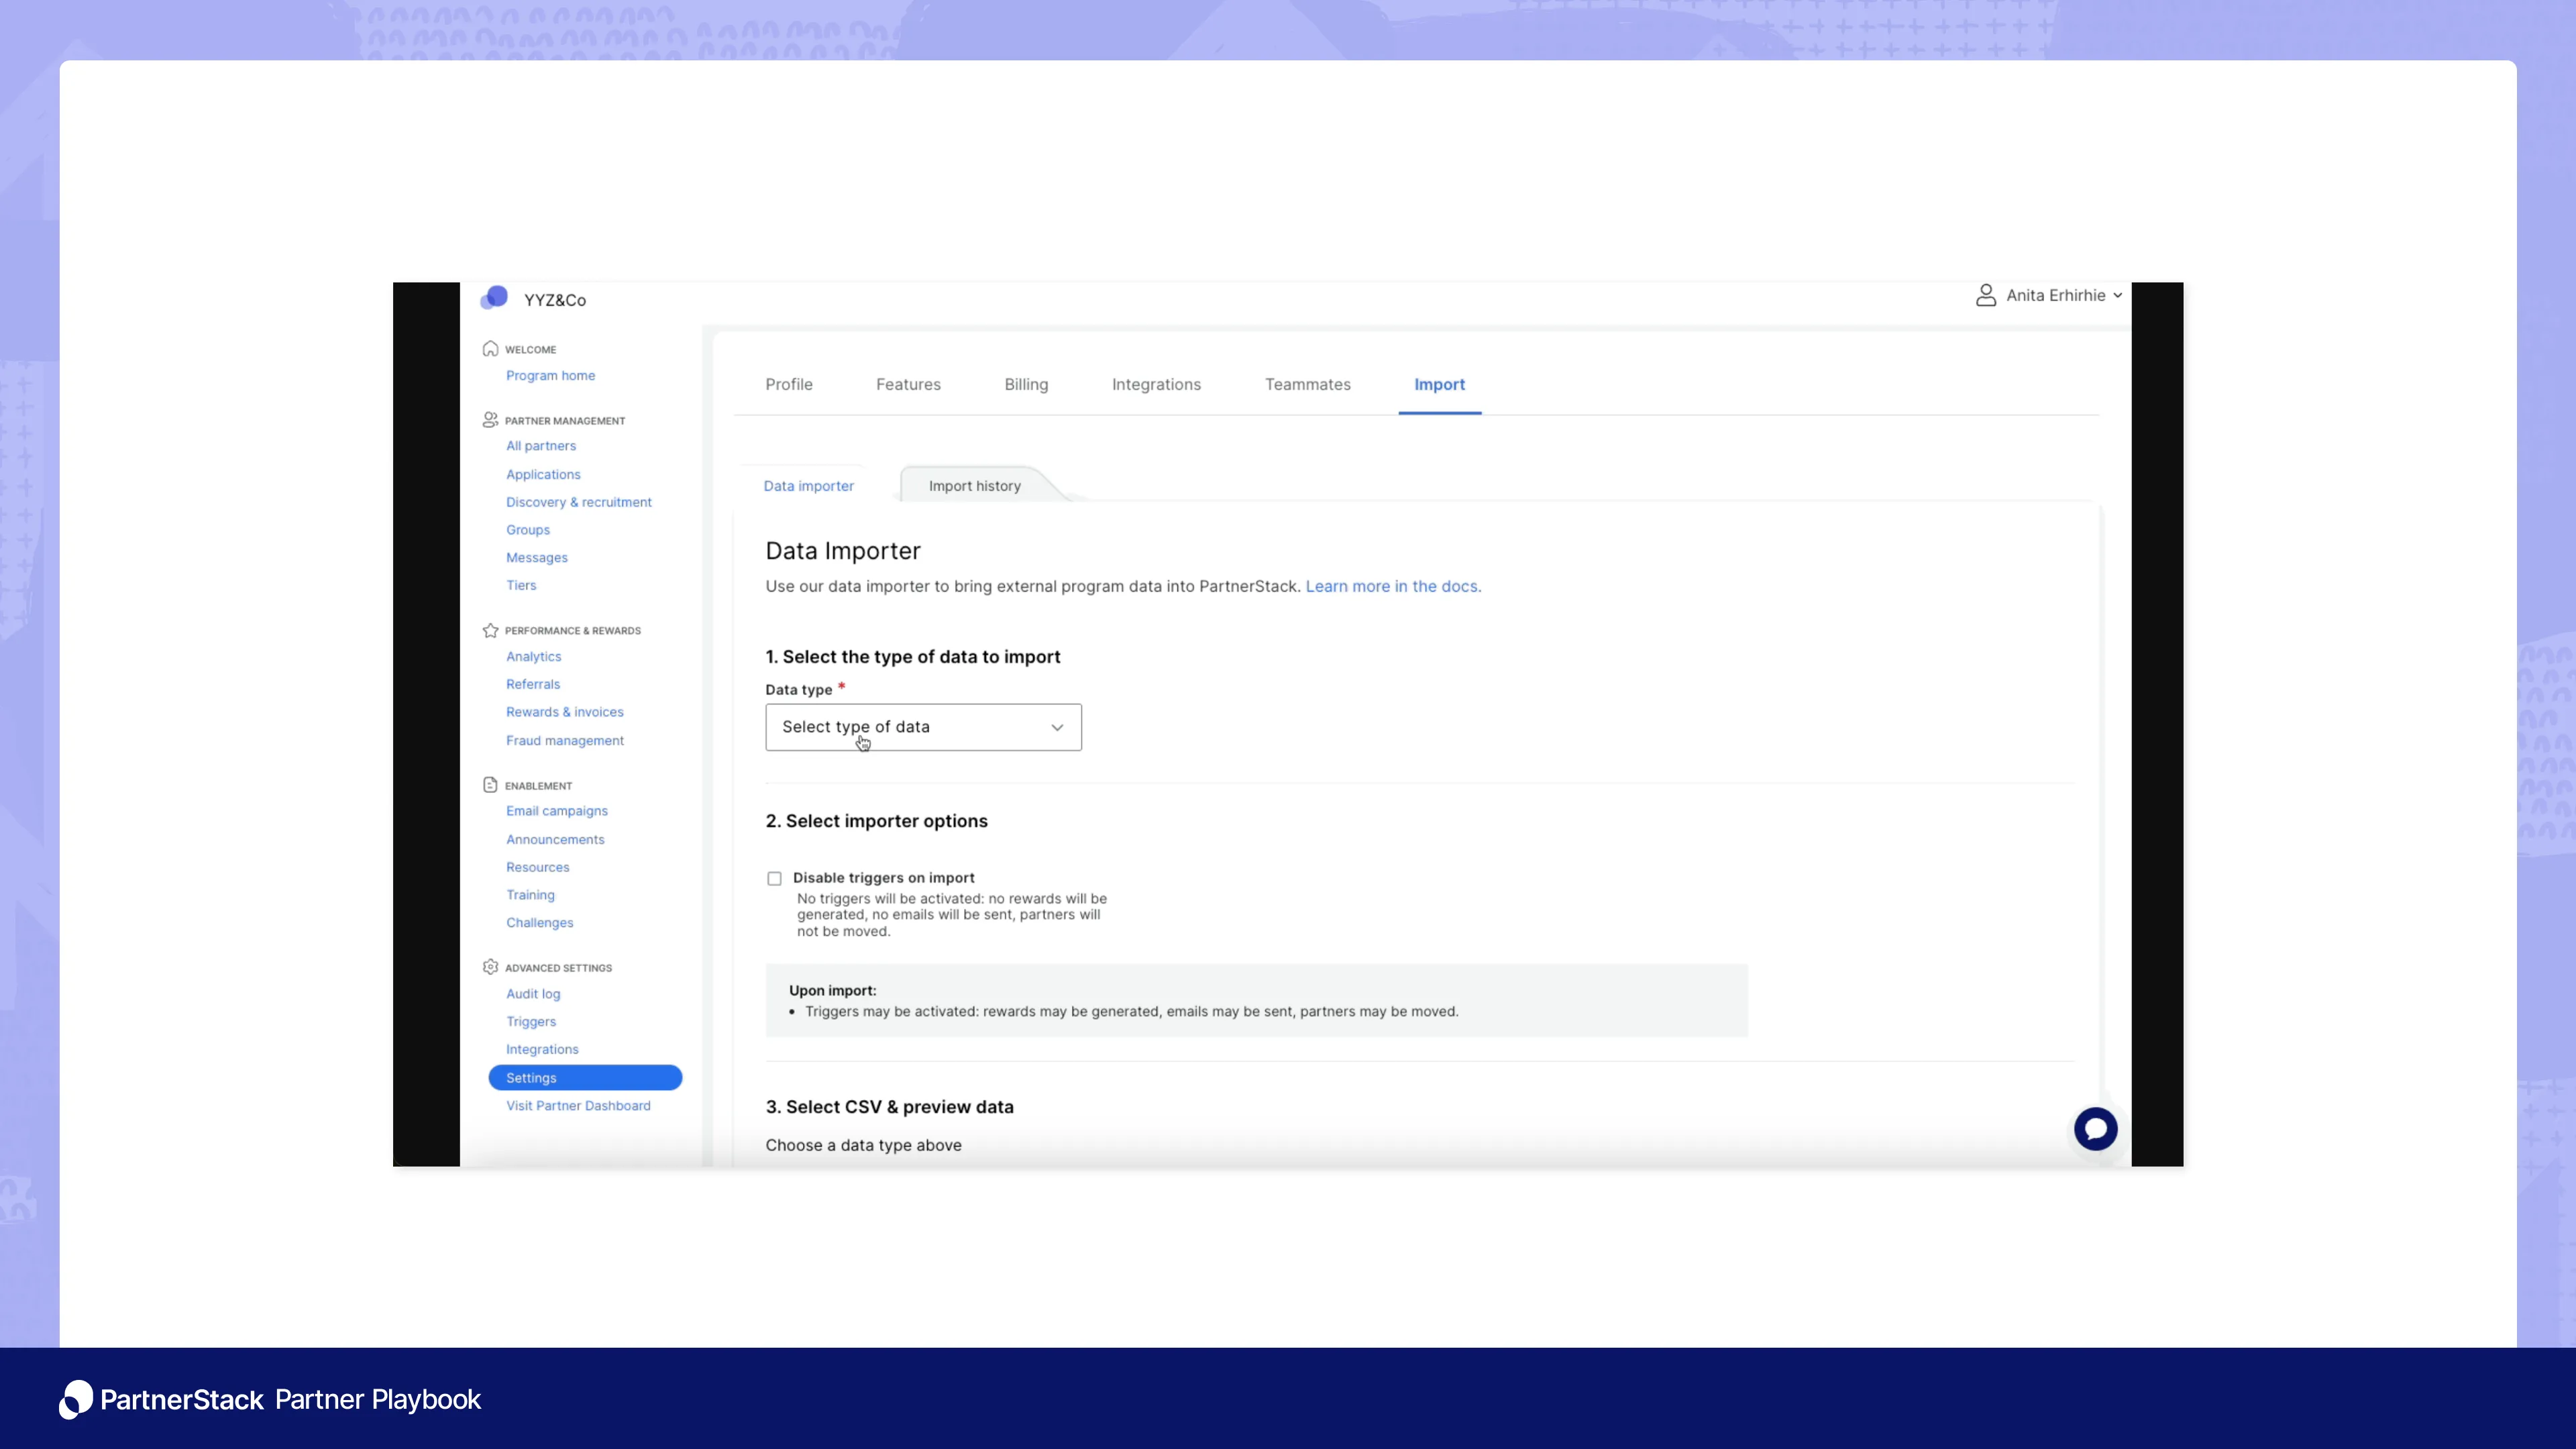Click the user profile avatar icon
This screenshot has height=1449, width=2576.
(x=1986, y=295)
